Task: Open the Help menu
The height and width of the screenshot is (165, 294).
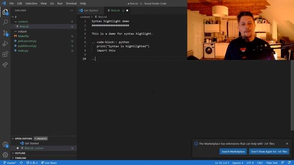Action: pyautogui.click(x=83, y=3)
